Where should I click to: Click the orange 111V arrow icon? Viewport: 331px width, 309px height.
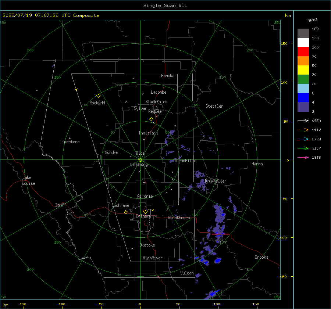(303, 130)
